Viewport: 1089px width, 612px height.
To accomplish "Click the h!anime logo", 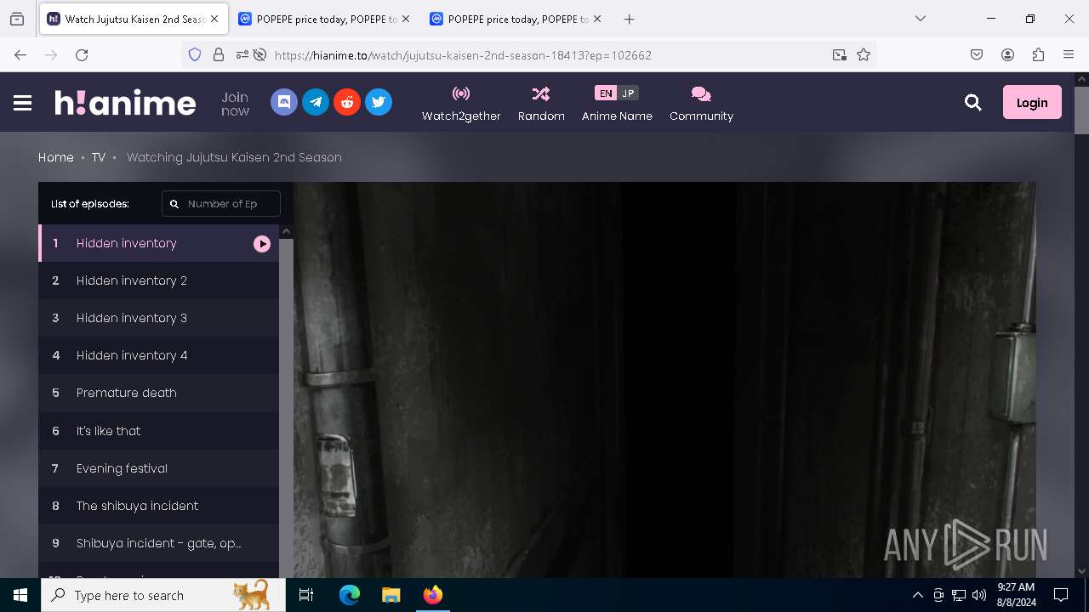I will 126,103.
